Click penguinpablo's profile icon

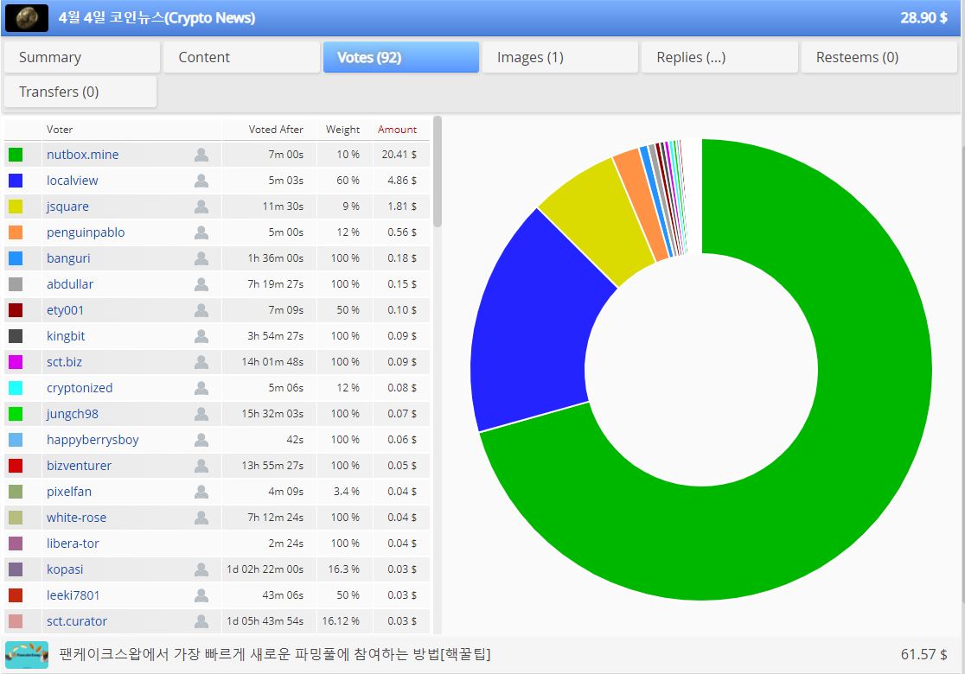coord(201,232)
